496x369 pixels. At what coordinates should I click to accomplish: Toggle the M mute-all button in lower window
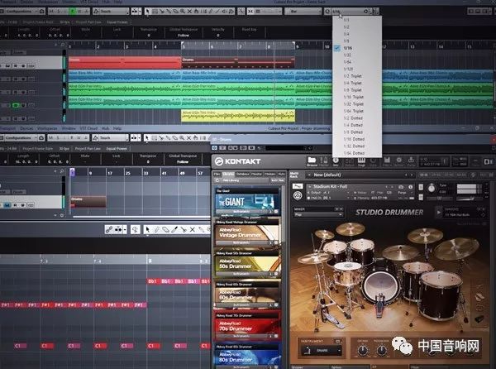[52, 138]
